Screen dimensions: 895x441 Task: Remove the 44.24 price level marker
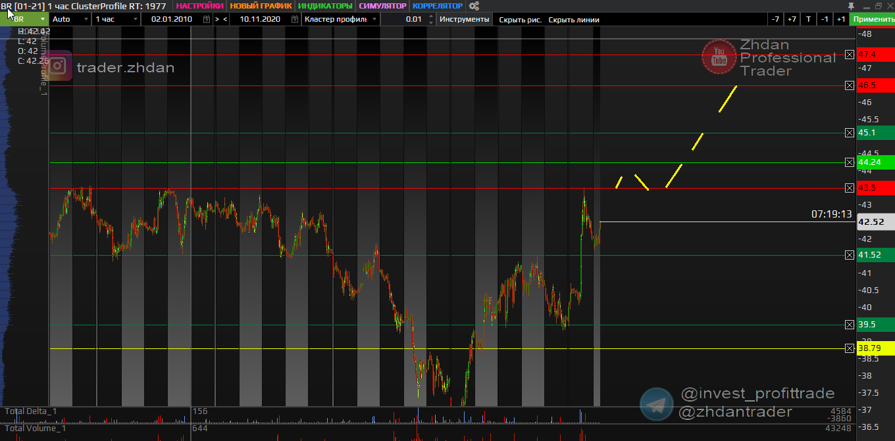pos(849,162)
